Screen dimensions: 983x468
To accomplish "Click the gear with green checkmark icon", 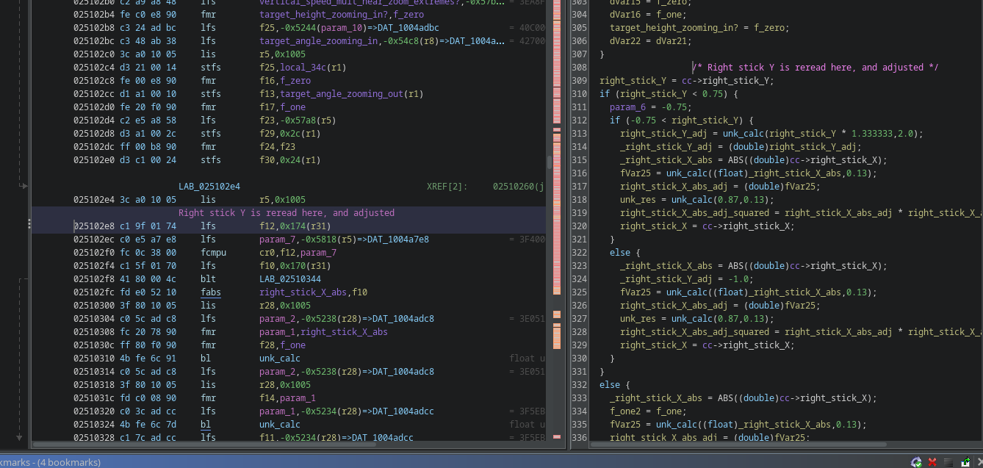I will click(916, 462).
